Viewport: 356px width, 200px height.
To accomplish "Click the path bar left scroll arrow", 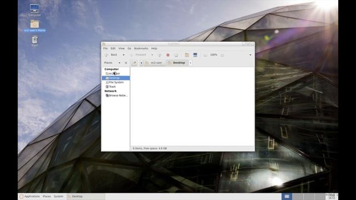I will (x=141, y=63).
